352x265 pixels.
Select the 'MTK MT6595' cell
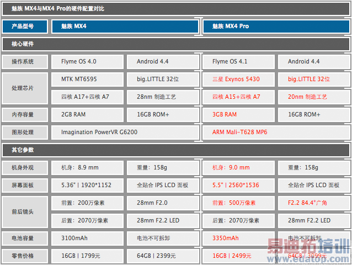(87, 79)
